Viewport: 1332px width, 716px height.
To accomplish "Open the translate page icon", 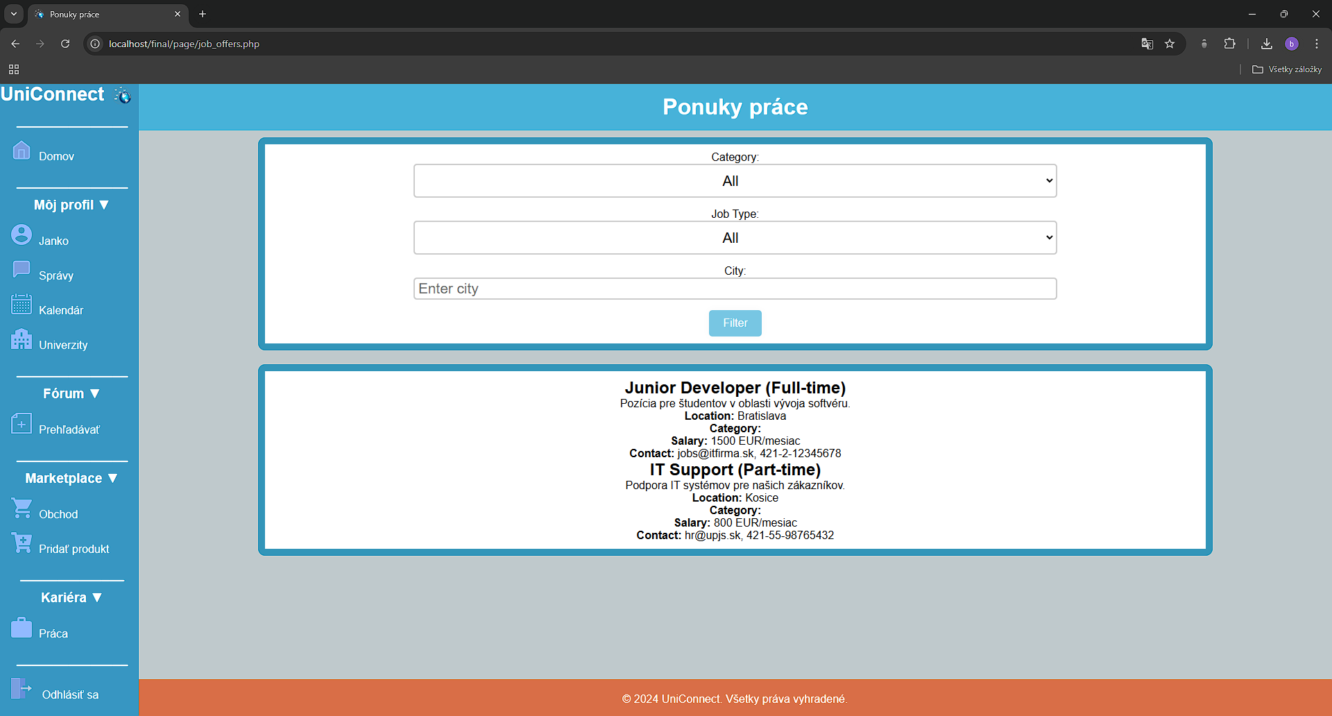I will pyautogui.click(x=1147, y=44).
